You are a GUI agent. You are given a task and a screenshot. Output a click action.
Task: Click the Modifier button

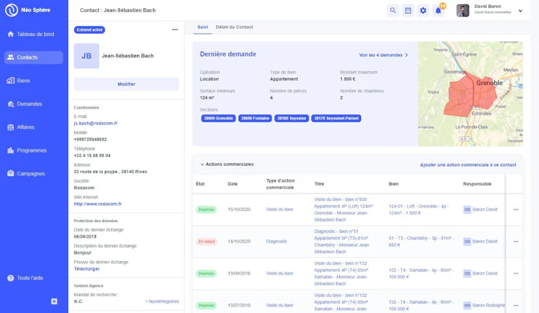click(127, 84)
